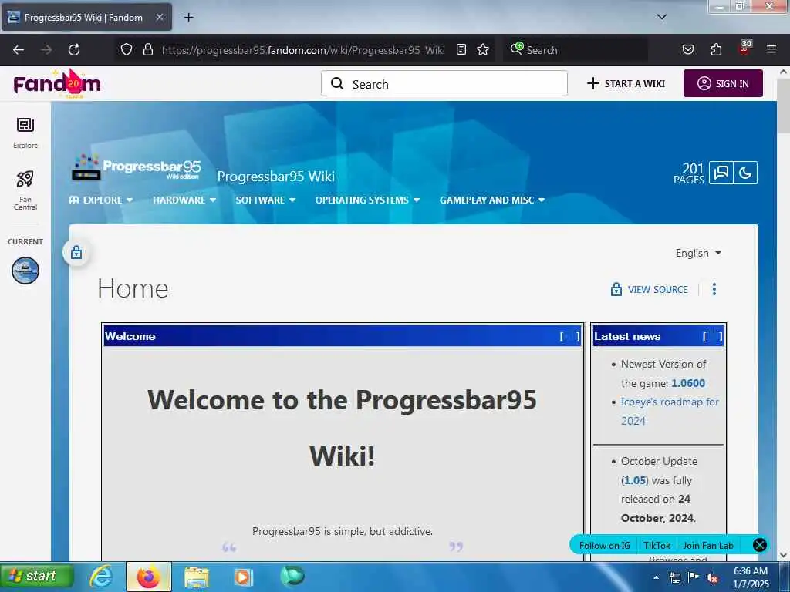Collapse the Welcome panel bracket toggle
The width and height of the screenshot is (790, 592).
click(x=570, y=336)
